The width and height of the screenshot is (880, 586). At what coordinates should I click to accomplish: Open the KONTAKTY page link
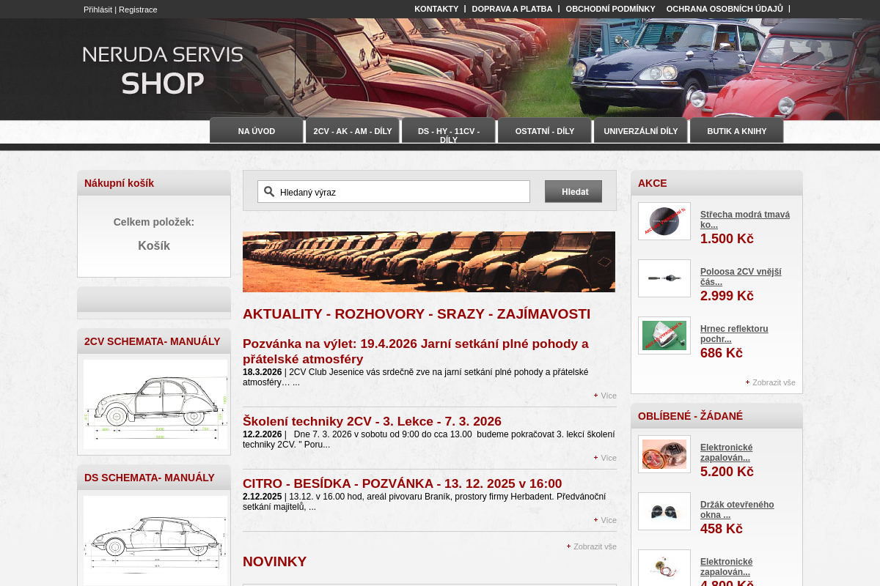(436, 9)
